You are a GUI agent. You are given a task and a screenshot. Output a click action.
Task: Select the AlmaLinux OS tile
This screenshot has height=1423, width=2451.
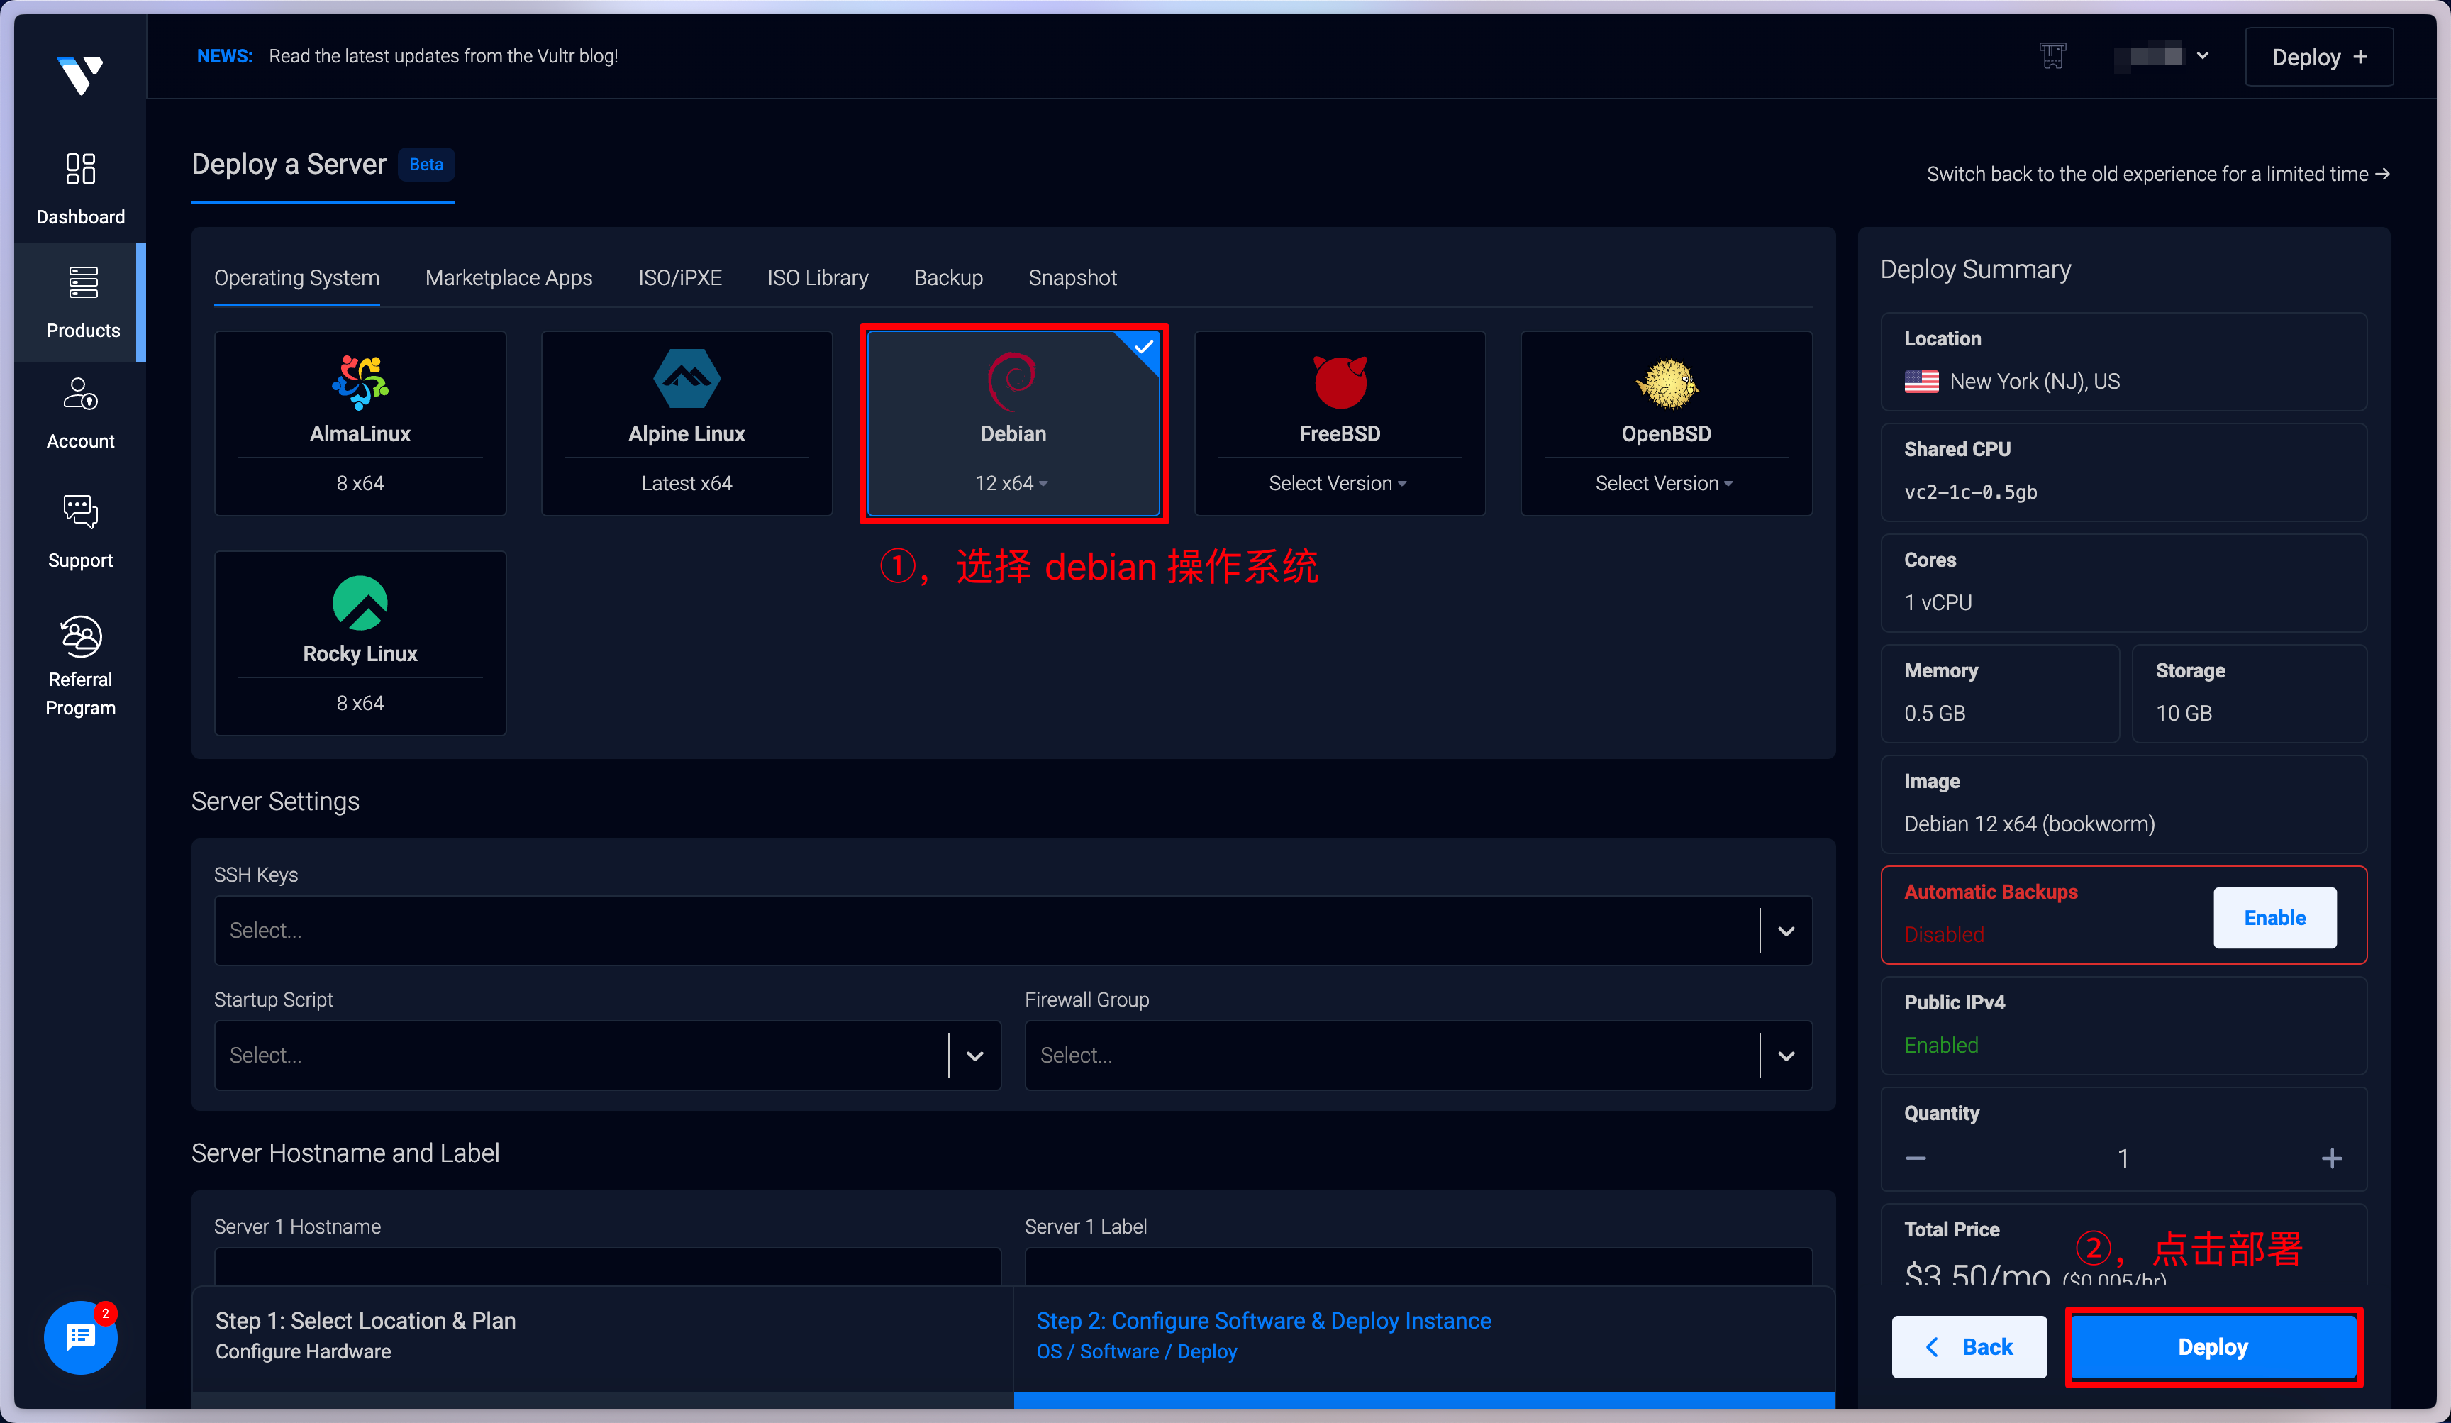(x=360, y=422)
